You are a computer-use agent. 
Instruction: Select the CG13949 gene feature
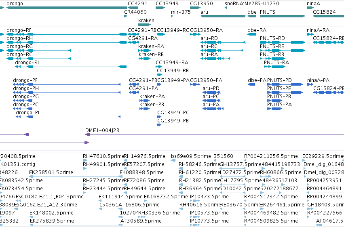point(160,8)
